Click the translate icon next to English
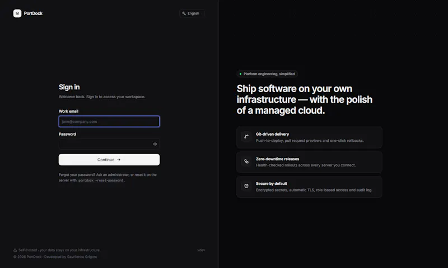The image size is (448, 268). [184, 13]
